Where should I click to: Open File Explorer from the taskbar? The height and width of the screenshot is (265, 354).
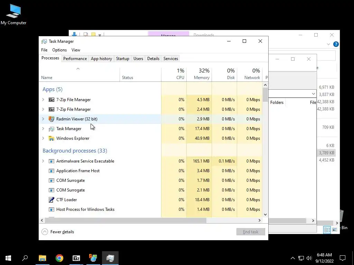point(43,258)
